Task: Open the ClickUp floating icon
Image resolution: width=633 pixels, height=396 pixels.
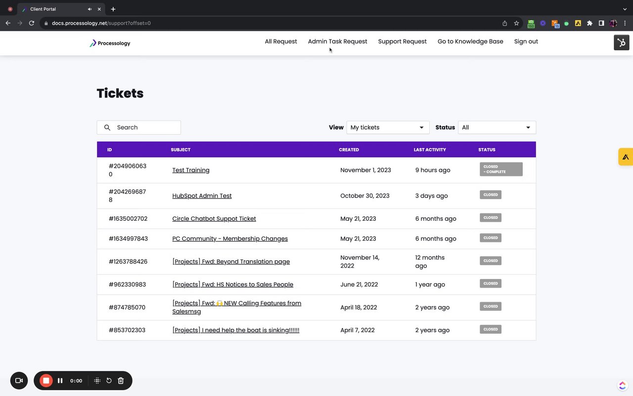Action: tap(622, 385)
